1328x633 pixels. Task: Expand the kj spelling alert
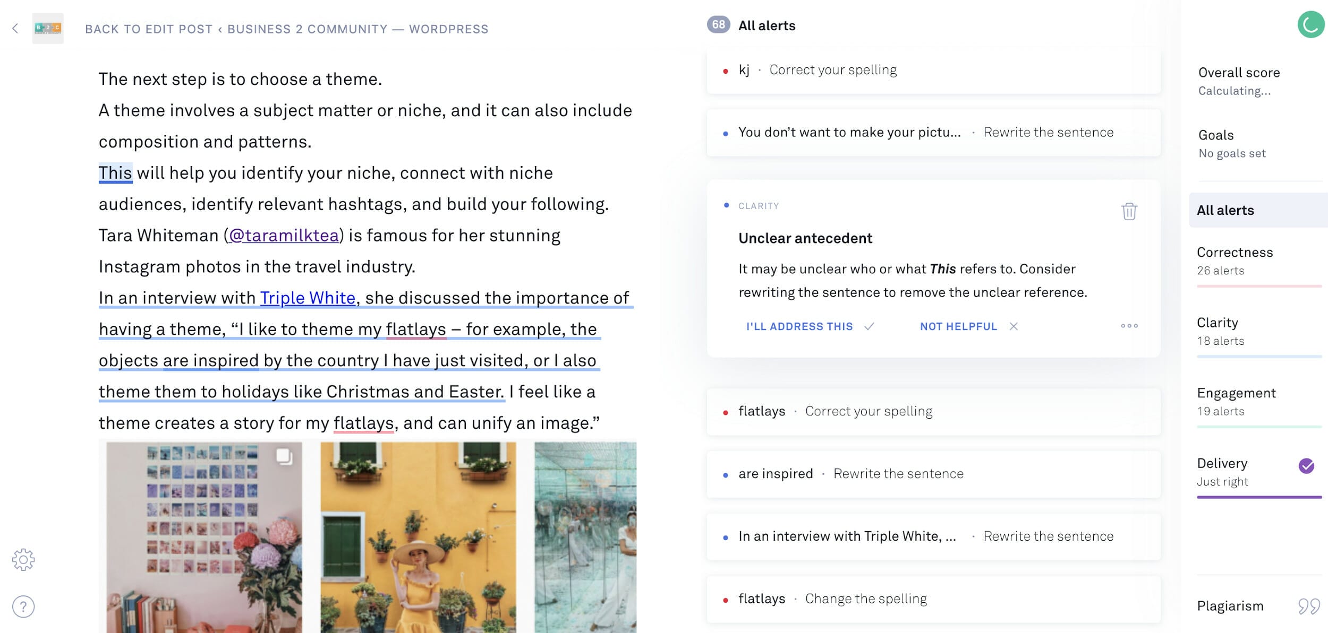pos(933,70)
